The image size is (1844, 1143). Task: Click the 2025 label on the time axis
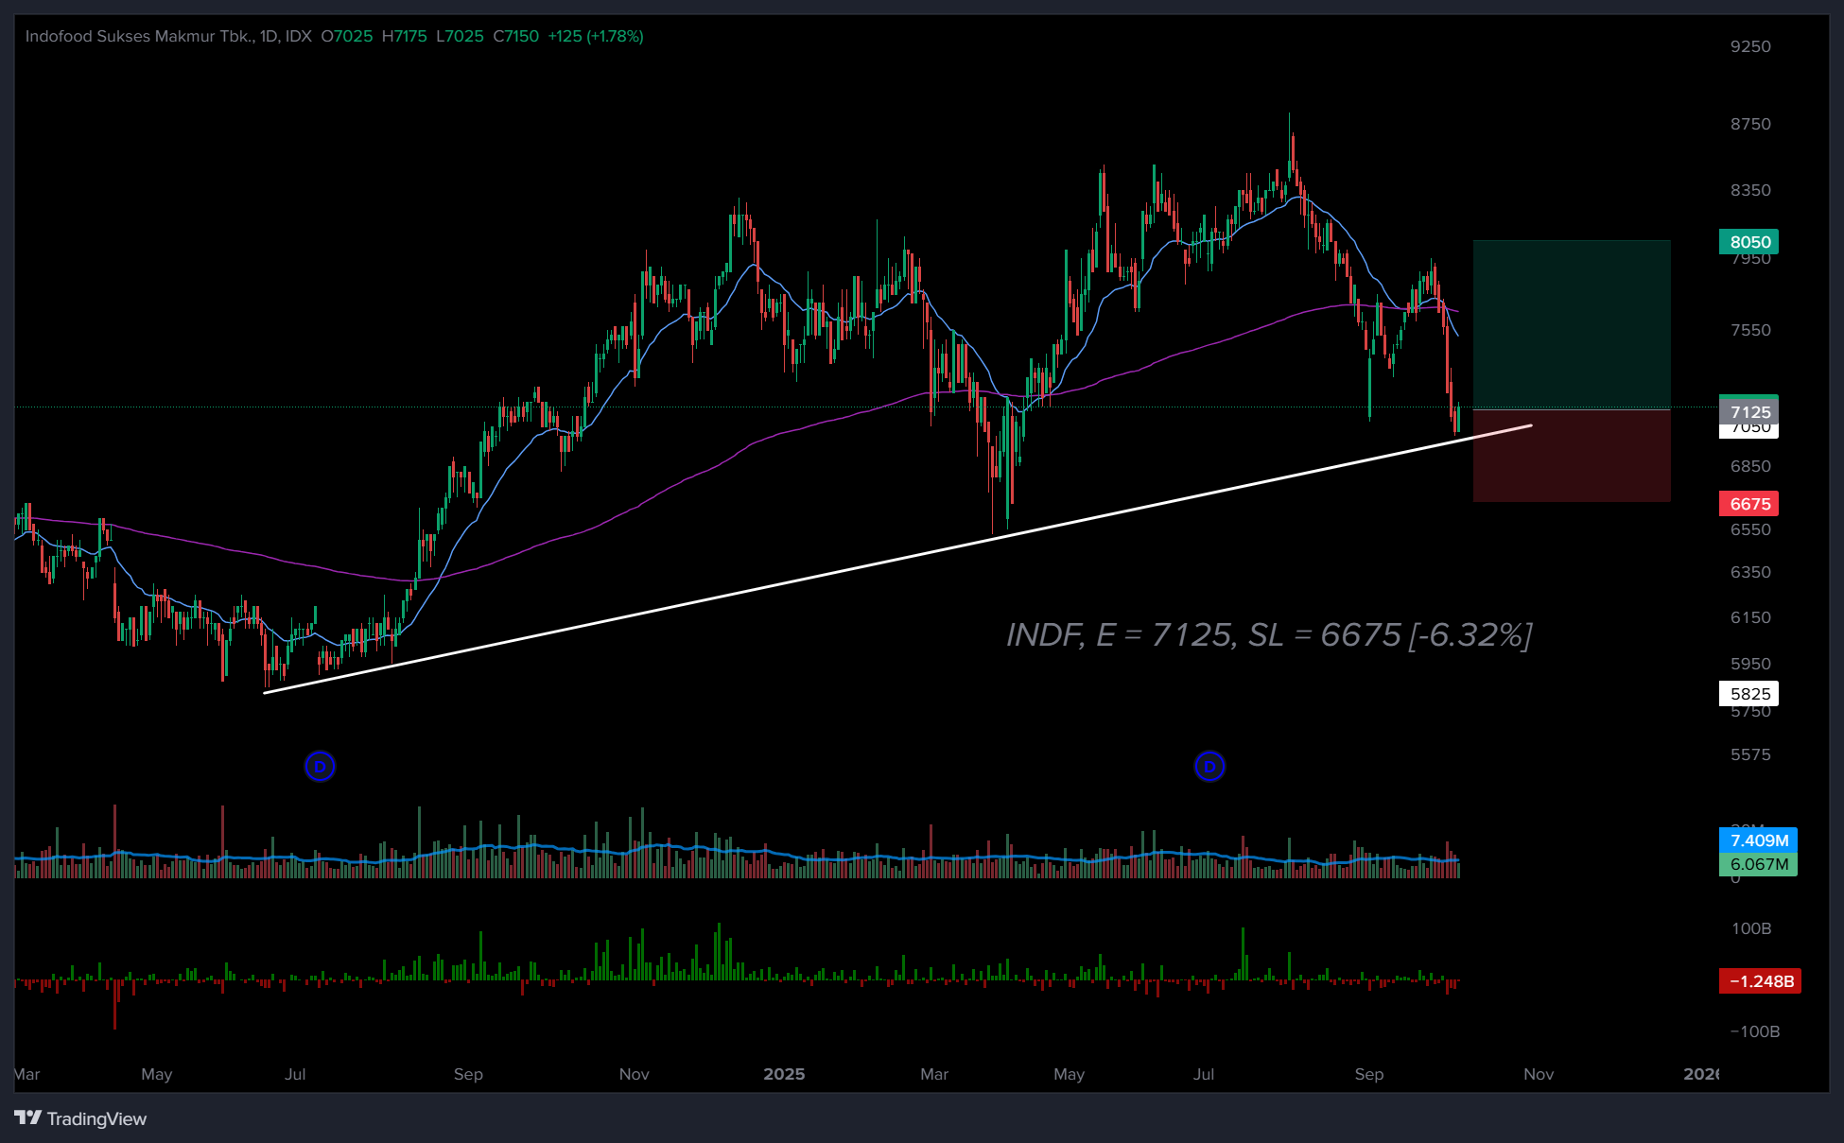[x=784, y=1074]
